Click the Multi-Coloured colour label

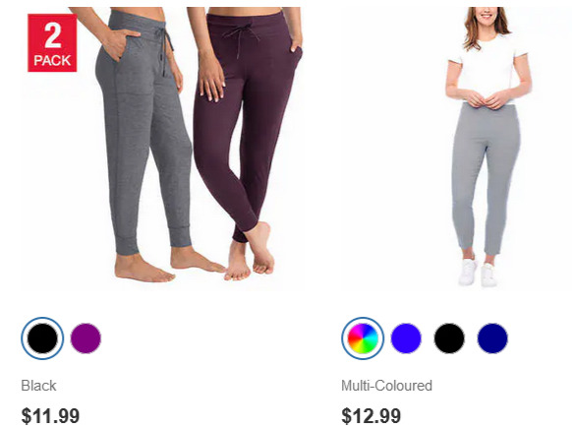[x=386, y=386]
